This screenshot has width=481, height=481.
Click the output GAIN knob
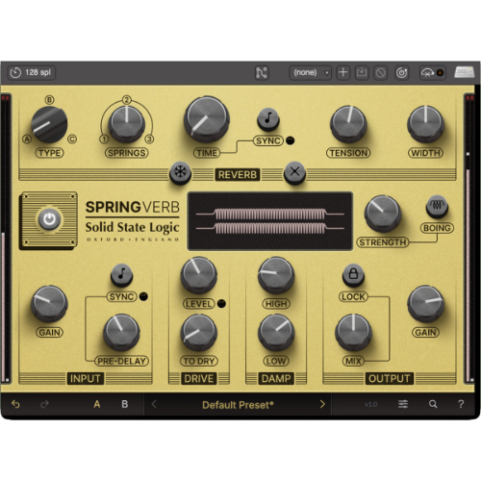click(x=425, y=303)
